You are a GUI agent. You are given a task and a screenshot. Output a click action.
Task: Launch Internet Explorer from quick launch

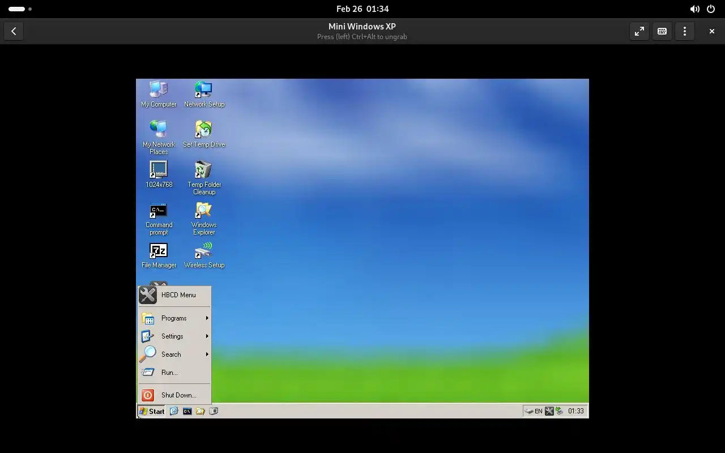click(174, 411)
